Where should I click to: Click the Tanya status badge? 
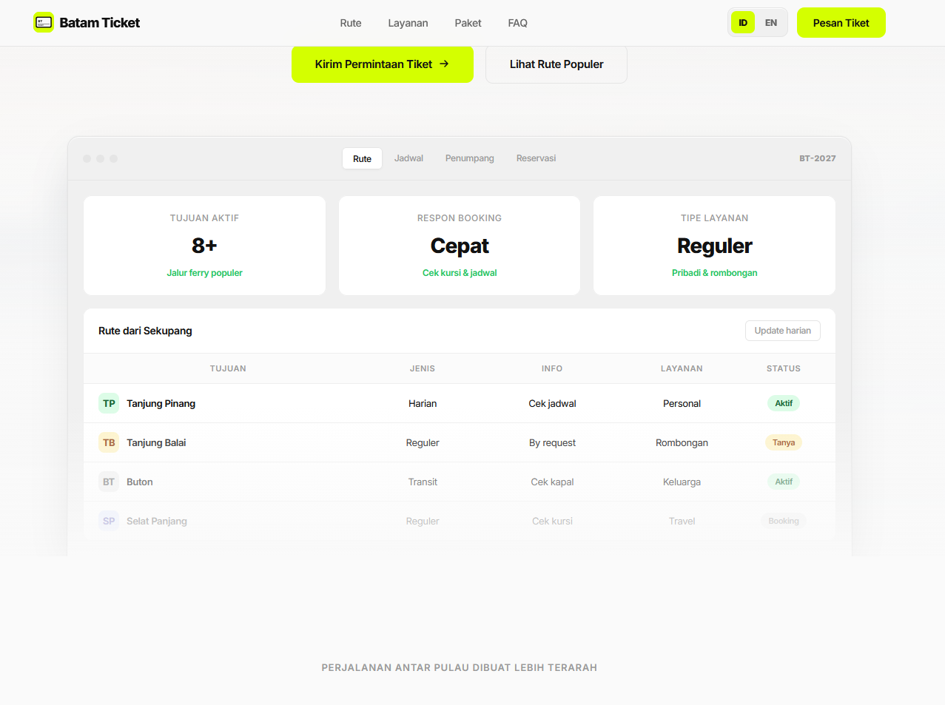[x=784, y=442]
